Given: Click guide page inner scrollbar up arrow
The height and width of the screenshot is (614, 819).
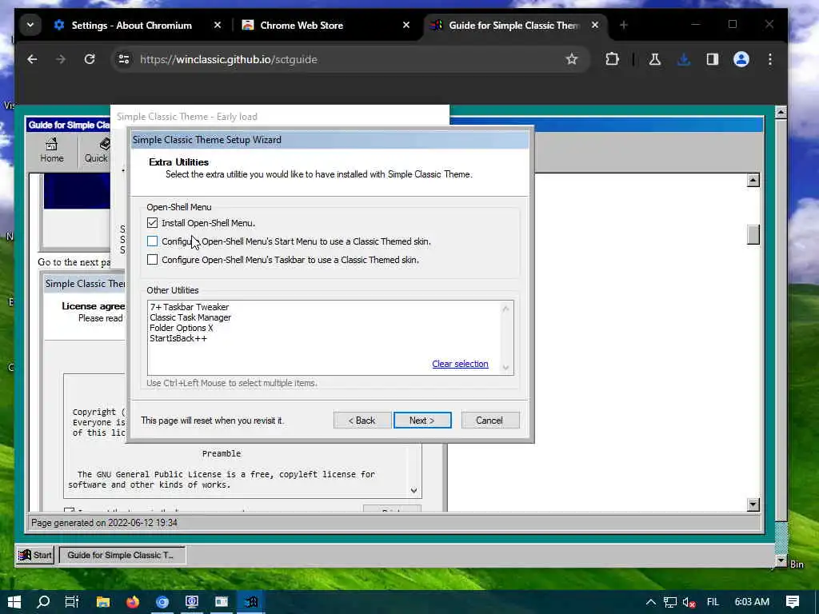Looking at the screenshot, I should (x=753, y=181).
